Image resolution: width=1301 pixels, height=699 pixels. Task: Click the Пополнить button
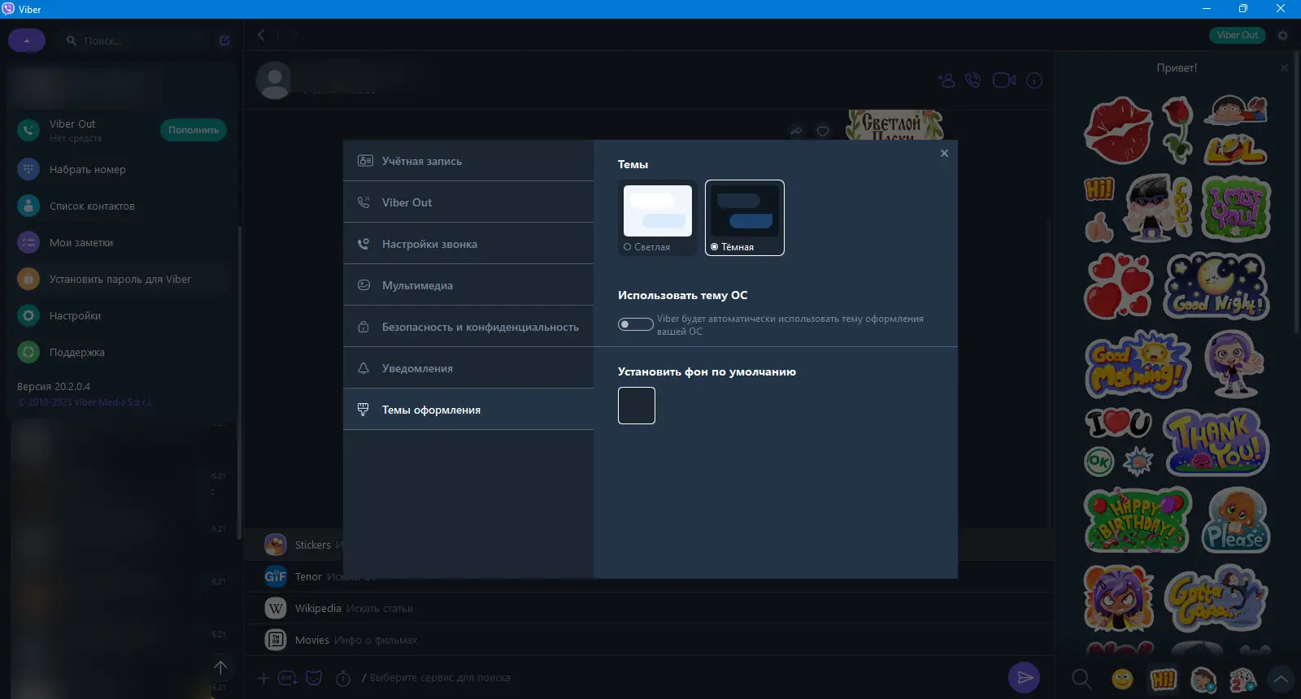[x=194, y=130]
